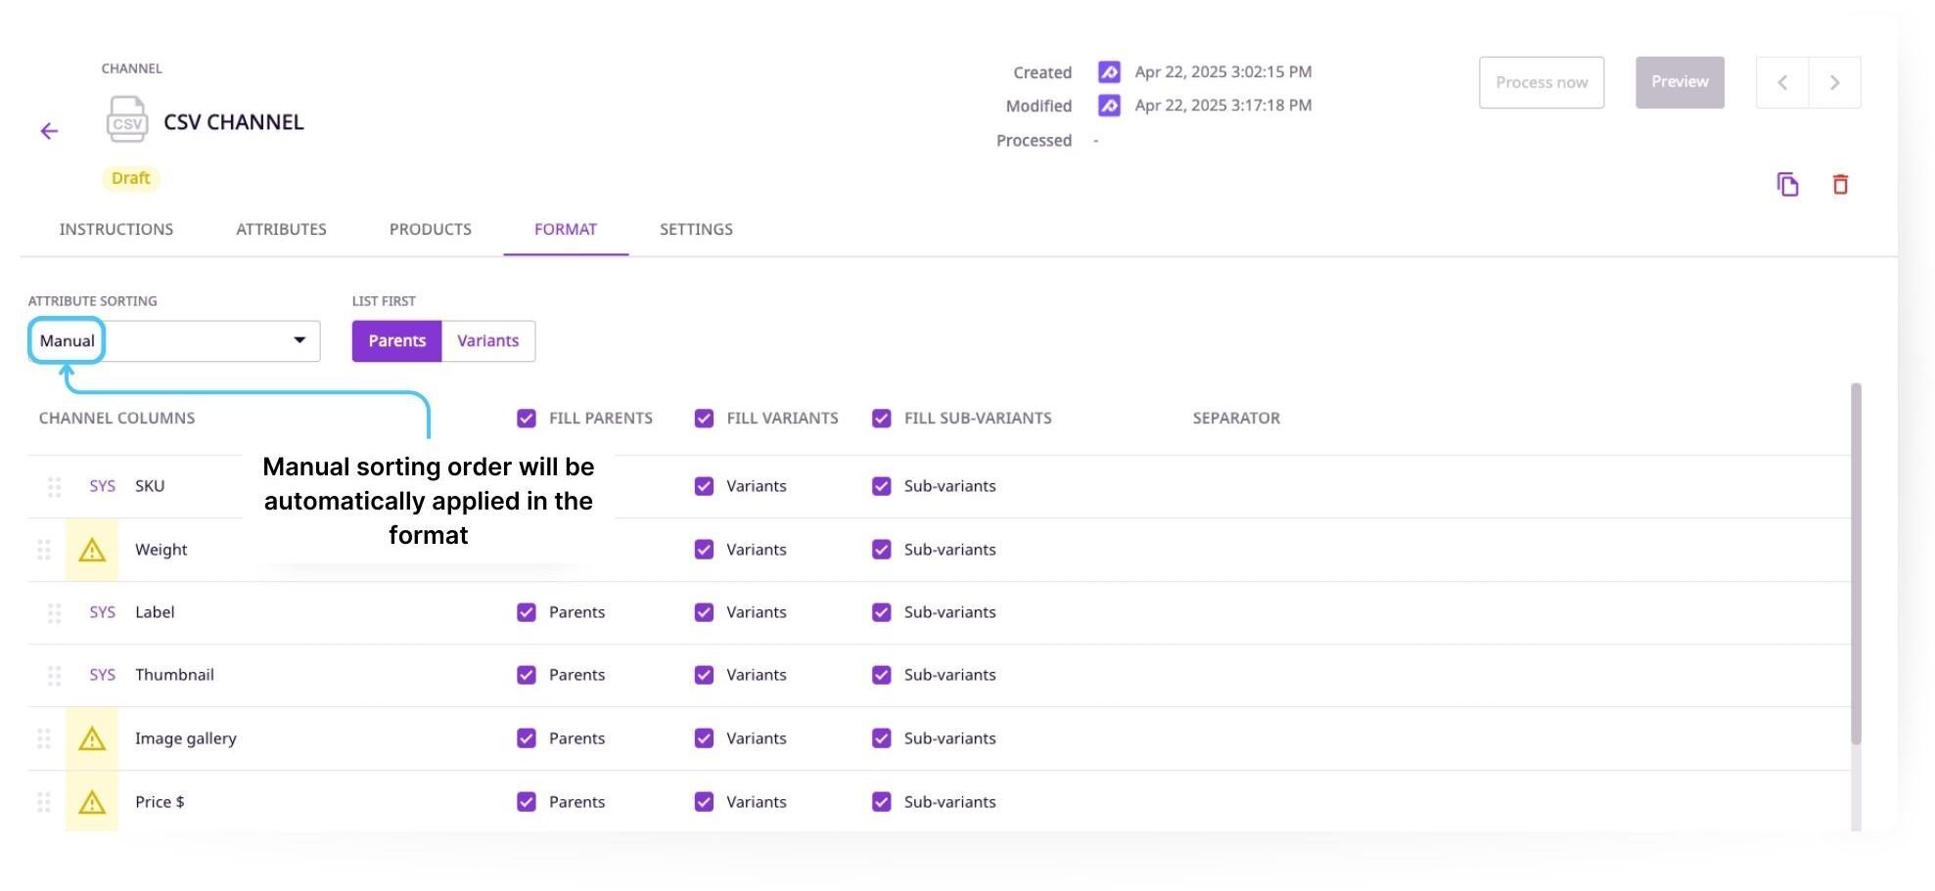This screenshot has width=1935, height=891.
Task: Go to the next channel chevron
Action: tap(1835, 82)
